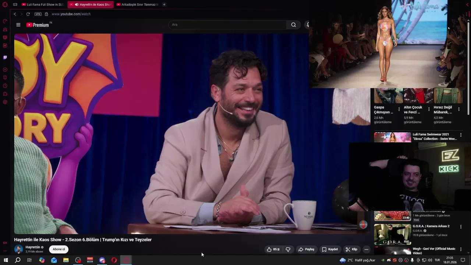This screenshot has width=471, height=265.
Task: Open options for Wegh - Geri Ver video
Action: coord(461,249)
